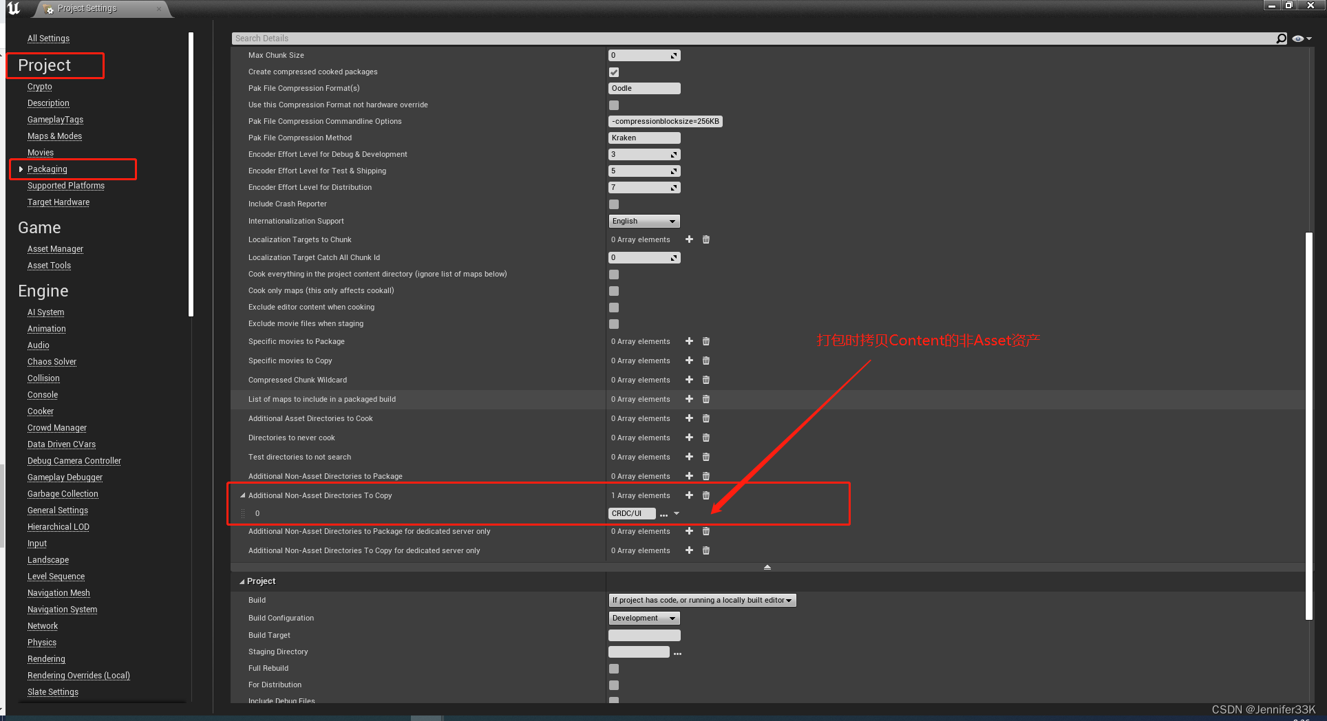1327x721 pixels.
Task: Open Crypto settings page
Action: click(x=40, y=87)
